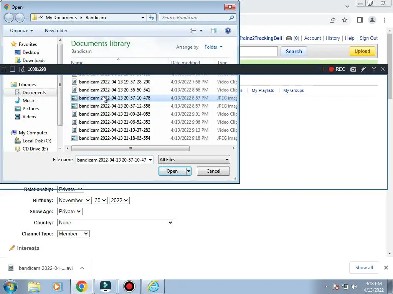The height and width of the screenshot is (294, 393).
Task: Start recording with the REC button
Action: pos(337,69)
